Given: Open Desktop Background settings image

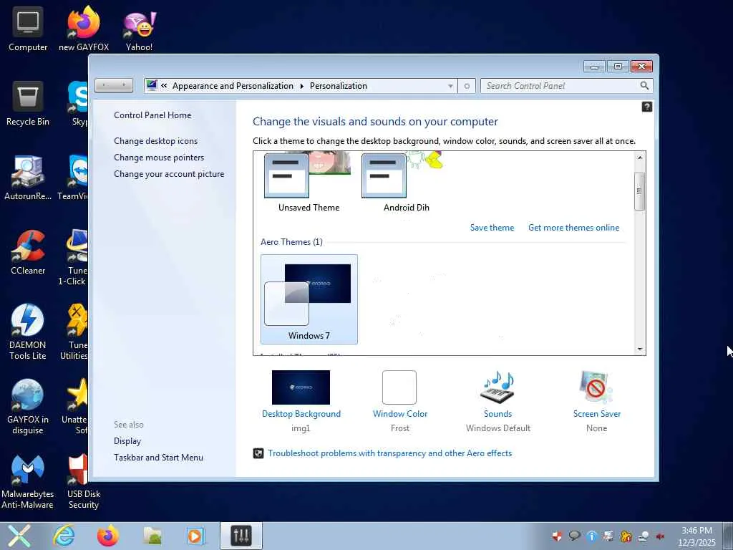Looking at the screenshot, I should coord(301,387).
